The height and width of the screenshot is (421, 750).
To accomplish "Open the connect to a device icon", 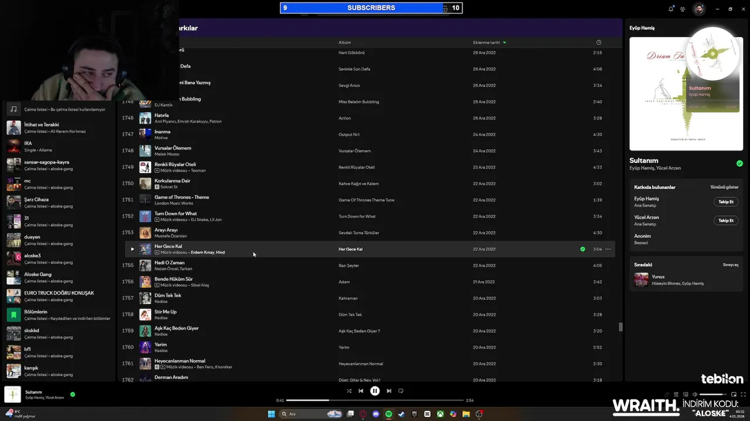I will point(686,394).
